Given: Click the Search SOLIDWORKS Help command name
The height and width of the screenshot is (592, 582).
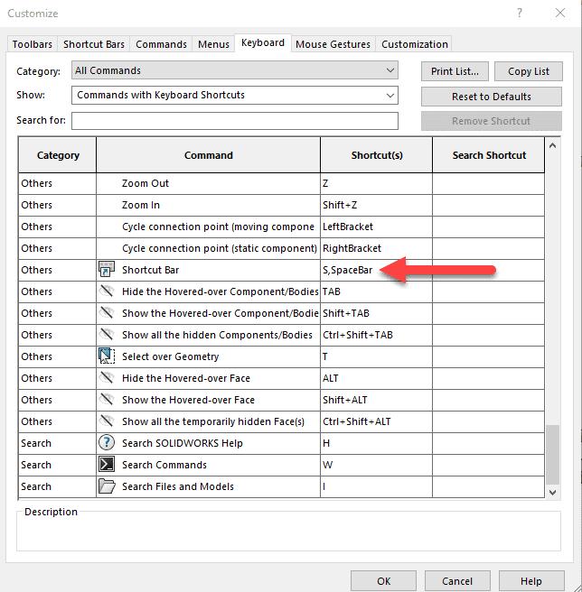Looking at the screenshot, I should pyautogui.click(x=183, y=443).
